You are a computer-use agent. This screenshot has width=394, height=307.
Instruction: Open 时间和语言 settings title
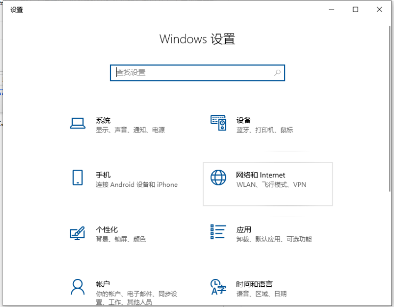click(255, 285)
